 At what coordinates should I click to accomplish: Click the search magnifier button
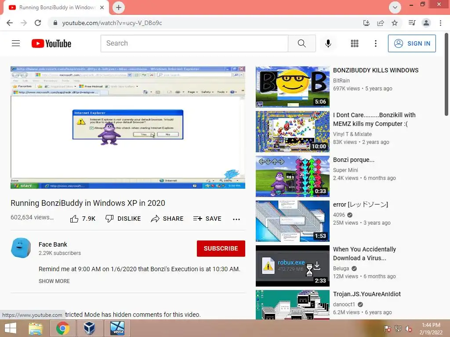tap(301, 43)
